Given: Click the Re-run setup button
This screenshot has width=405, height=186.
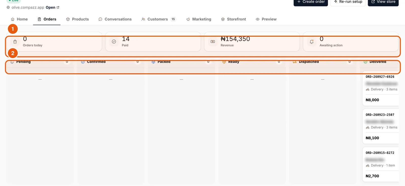Looking at the screenshot, I should click(348, 2).
